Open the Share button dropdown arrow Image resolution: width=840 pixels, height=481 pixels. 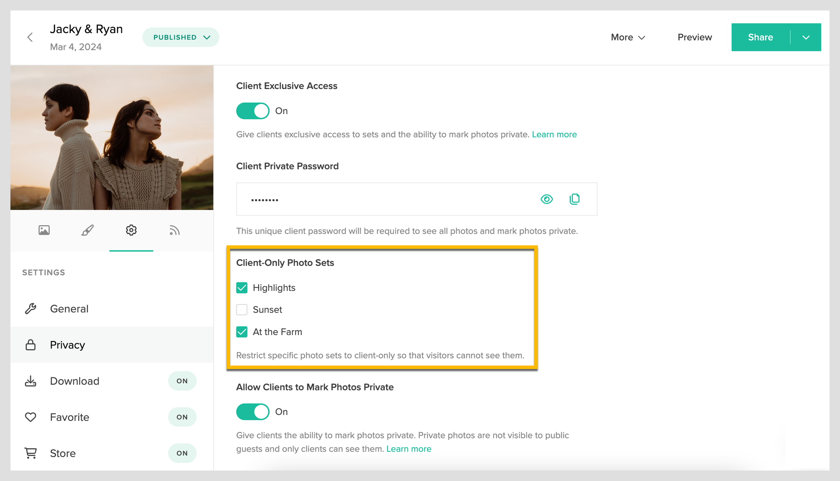[x=806, y=37]
